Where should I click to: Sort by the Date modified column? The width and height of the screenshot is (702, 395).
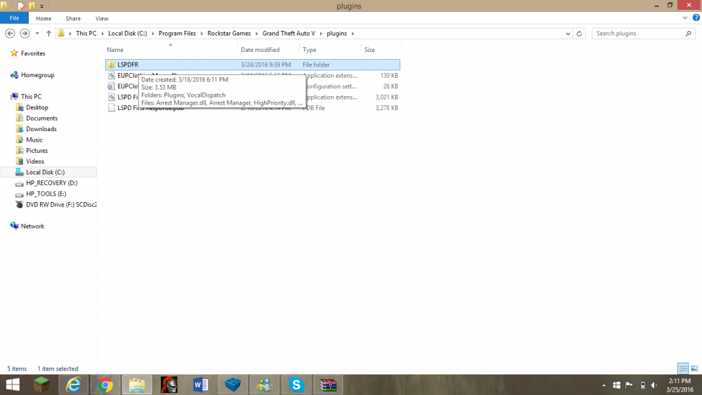(260, 50)
